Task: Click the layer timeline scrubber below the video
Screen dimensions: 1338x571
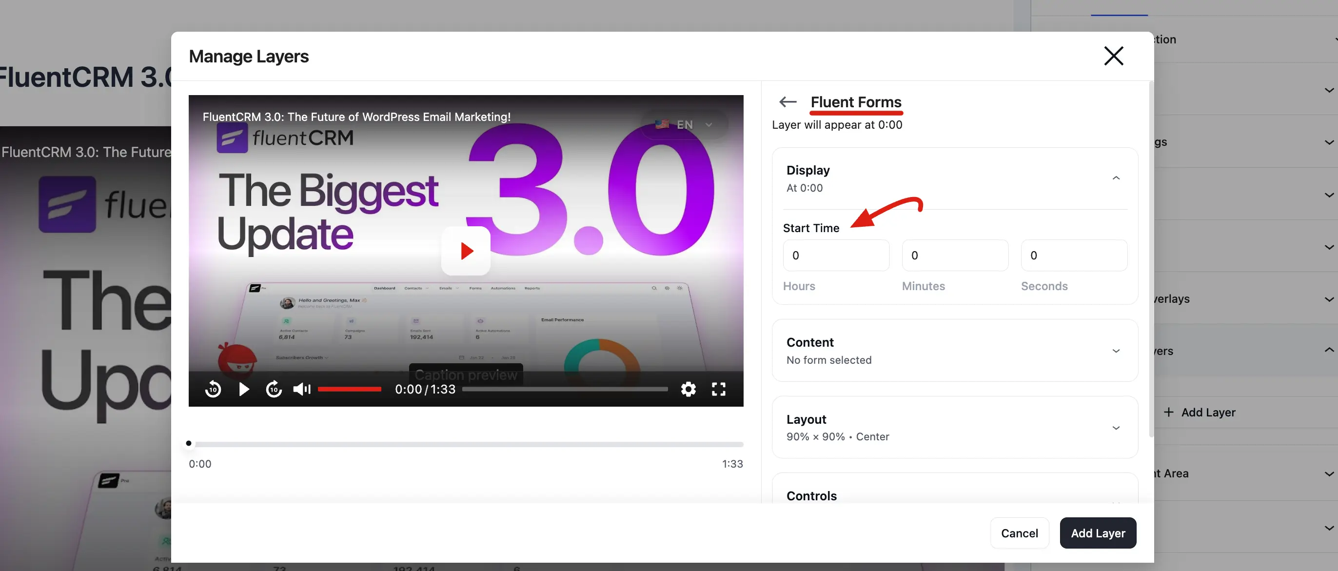Action: pos(466,444)
